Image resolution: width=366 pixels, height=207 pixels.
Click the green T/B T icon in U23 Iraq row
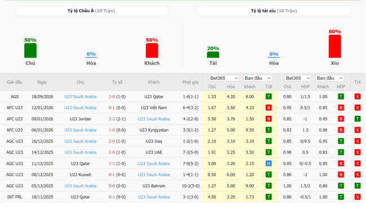[269, 141]
